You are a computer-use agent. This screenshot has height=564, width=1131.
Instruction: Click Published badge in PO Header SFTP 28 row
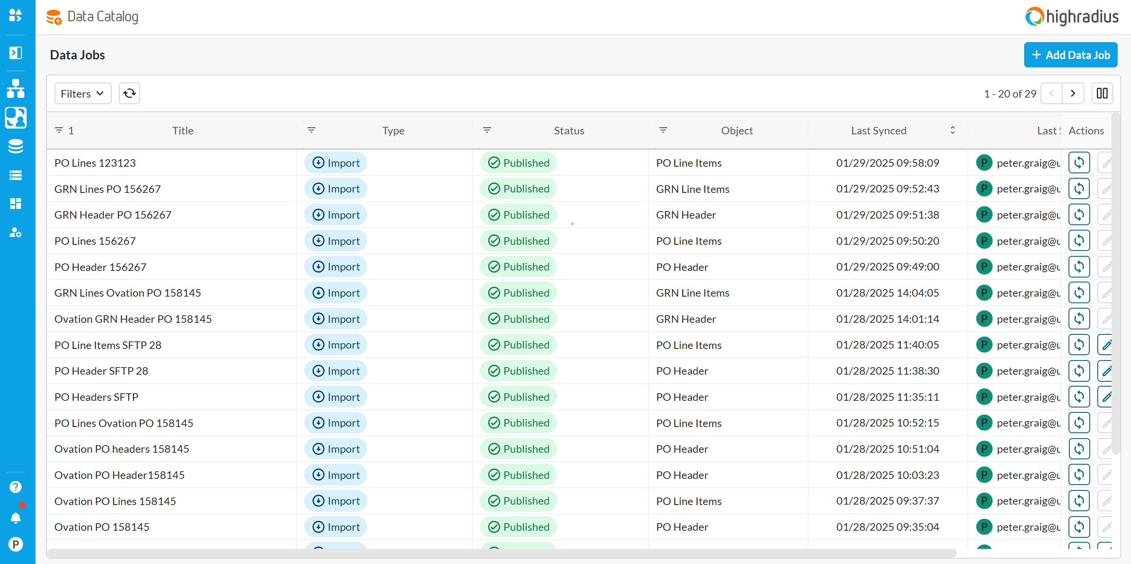tap(518, 371)
